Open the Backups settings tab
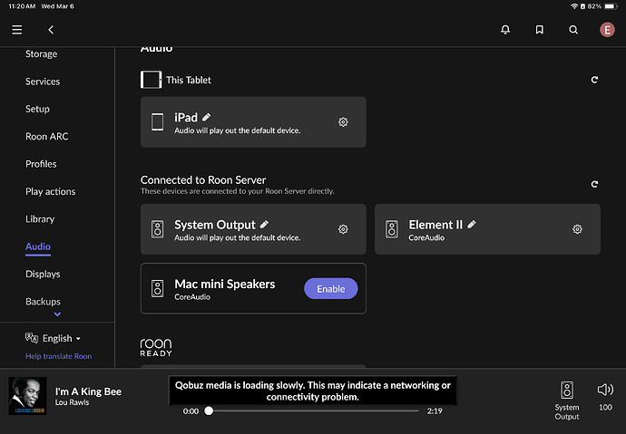 pyautogui.click(x=43, y=302)
